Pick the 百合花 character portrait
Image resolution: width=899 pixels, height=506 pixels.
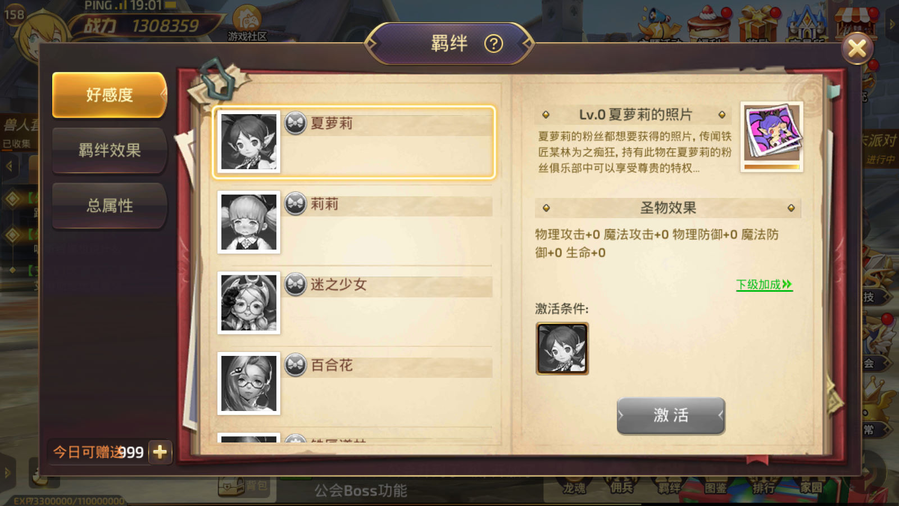[249, 383]
